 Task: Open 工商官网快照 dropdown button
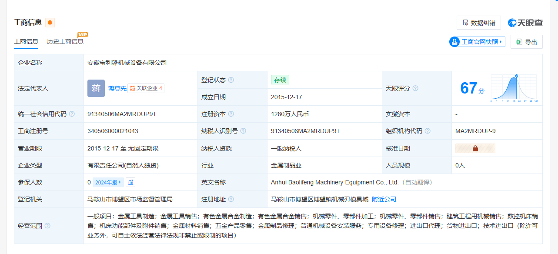[x=478, y=42]
